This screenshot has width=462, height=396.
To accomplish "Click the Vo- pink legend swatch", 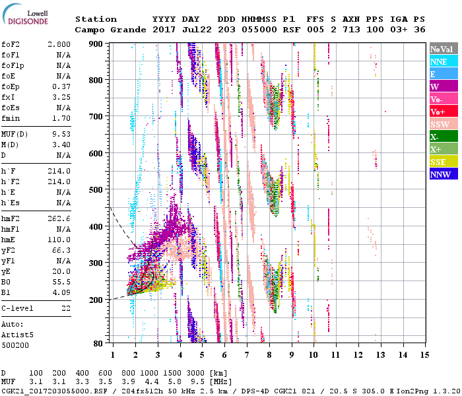I will coord(443,99).
